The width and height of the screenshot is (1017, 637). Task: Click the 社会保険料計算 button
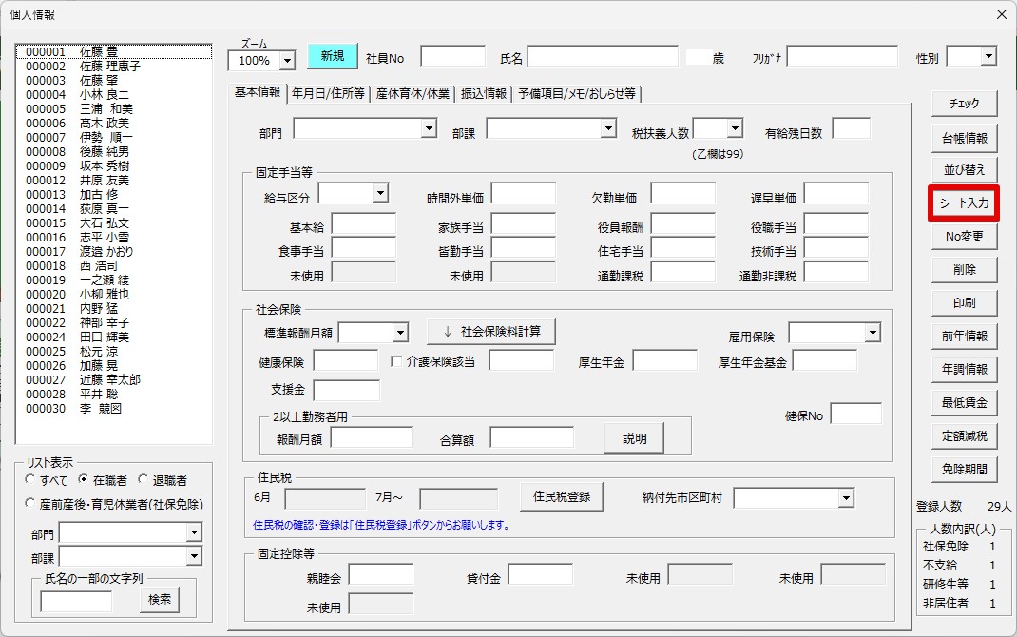491,332
